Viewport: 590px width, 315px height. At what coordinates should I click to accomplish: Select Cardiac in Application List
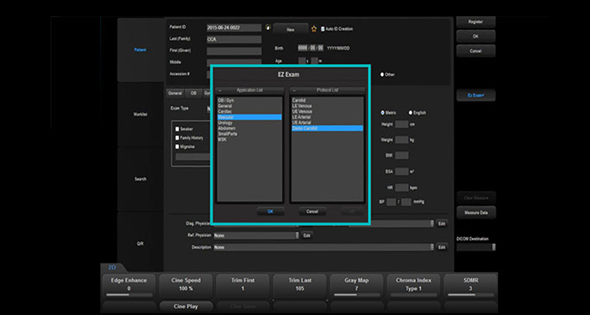tap(250, 111)
